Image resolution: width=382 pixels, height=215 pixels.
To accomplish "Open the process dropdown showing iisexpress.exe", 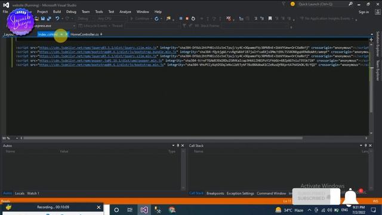I will pyautogui.click(x=55, y=26).
